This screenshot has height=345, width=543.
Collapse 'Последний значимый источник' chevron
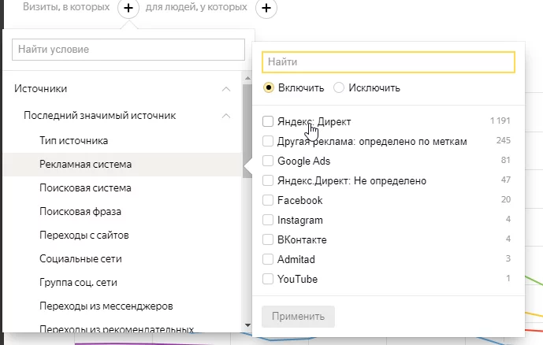coord(226,116)
